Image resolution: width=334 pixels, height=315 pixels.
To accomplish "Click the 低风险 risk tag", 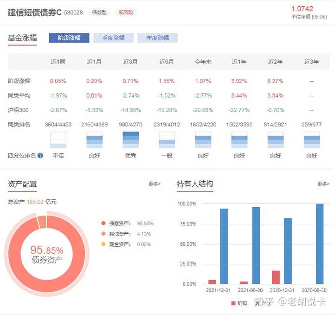I will [x=126, y=13].
